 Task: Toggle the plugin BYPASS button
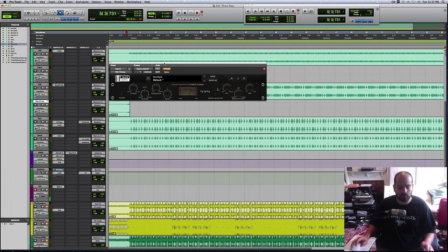[x=167, y=69]
